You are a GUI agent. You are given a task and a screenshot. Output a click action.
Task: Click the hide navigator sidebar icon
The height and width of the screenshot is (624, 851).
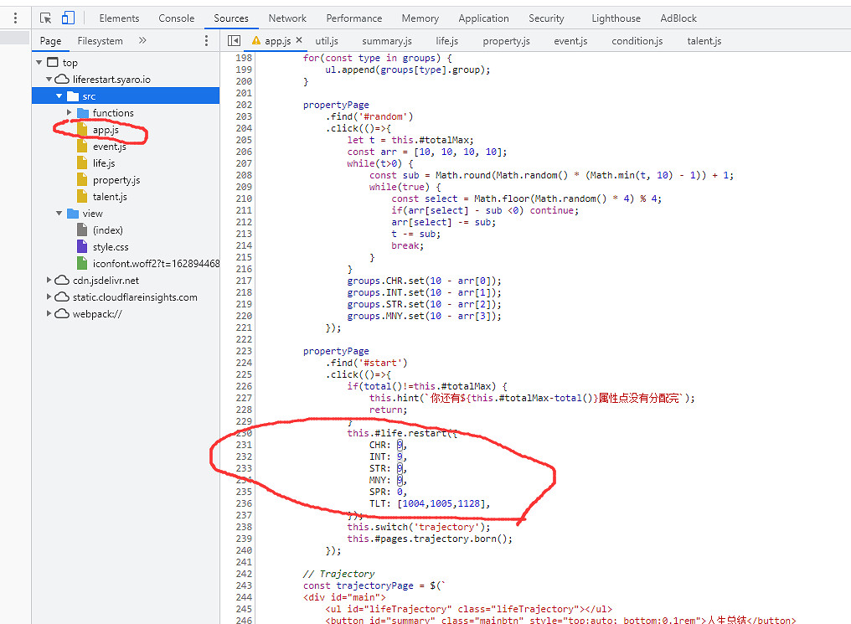click(x=235, y=40)
